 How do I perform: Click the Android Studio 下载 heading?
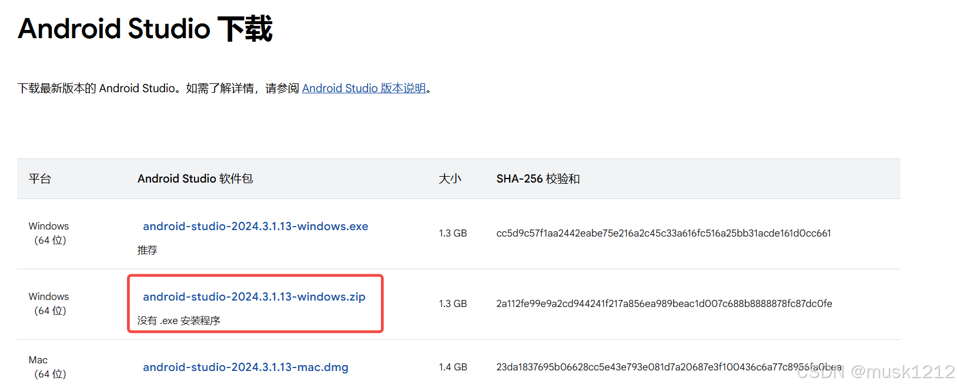coord(145,29)
